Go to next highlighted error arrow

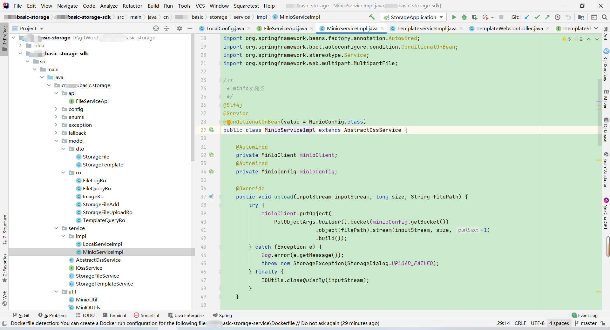[x=597, y=39]
